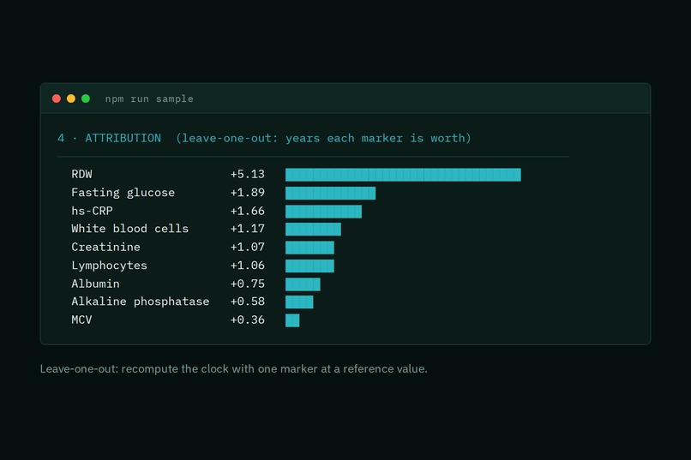This screenshot has height=460, width=691.
Task: Click the Lymphocytes bar
Action: (x=309, y=266)
